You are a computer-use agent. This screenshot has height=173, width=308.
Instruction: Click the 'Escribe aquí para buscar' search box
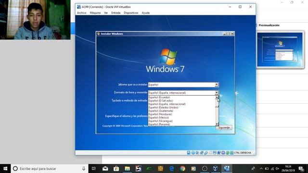[x=50, y=169]
